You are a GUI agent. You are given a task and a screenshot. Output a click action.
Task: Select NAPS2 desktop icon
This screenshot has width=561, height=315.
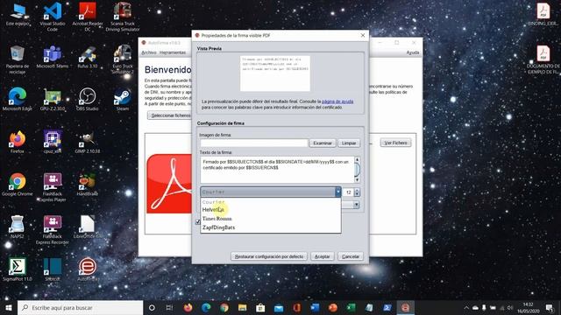[x=18, y=227]
